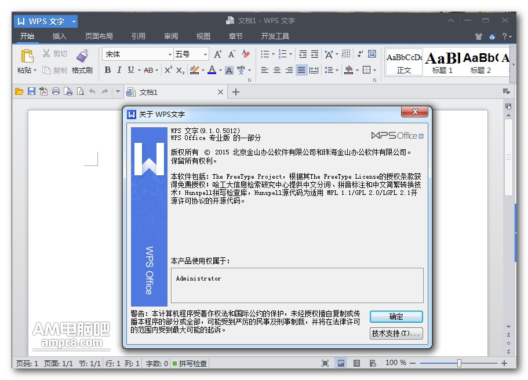
Task: Open the 插入 (Insert) ribbon tab
Action: tap(60, 36)
